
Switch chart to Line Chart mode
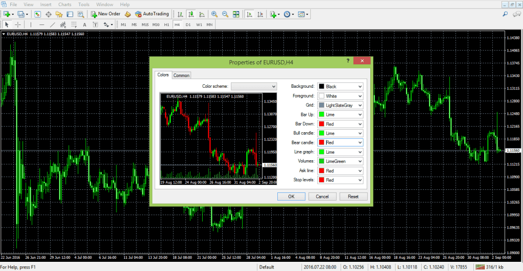(x=202, y=14)
